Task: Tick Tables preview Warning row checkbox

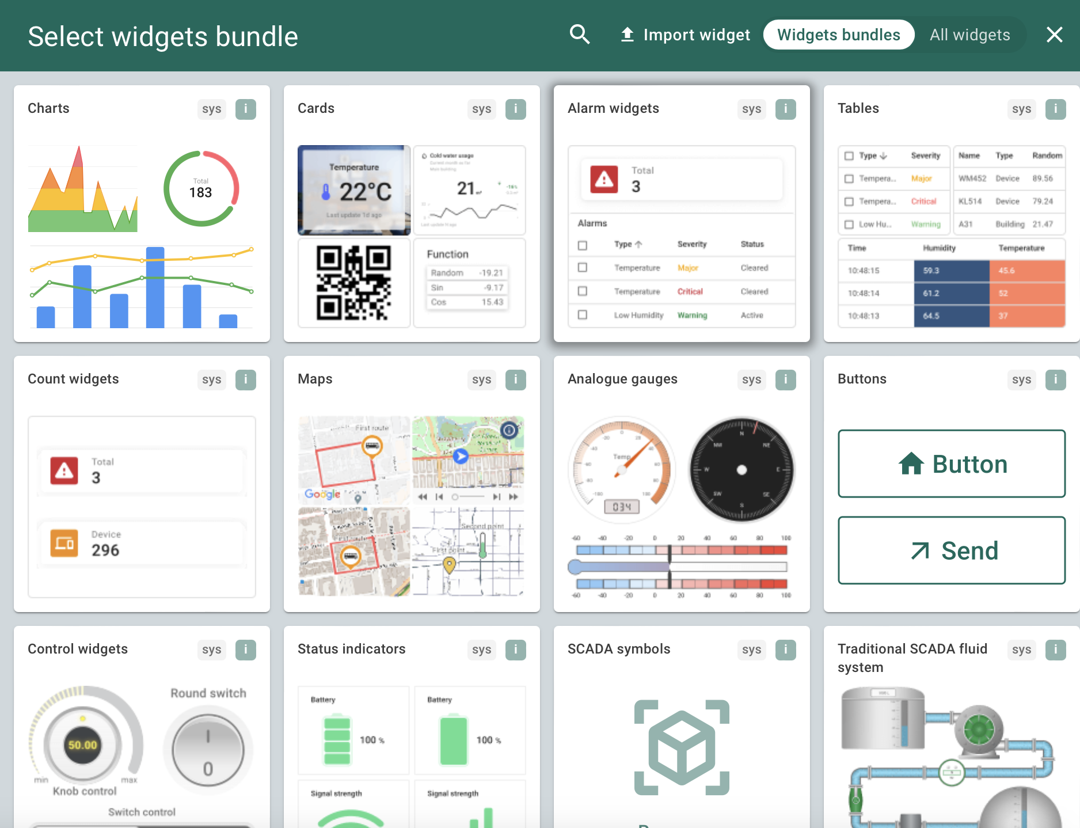Action: (849, 225)
